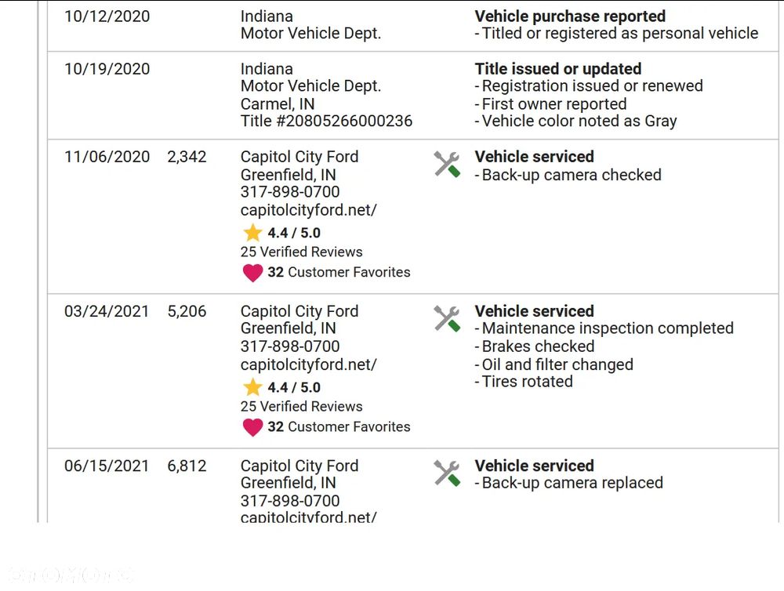784x591 pixels.
Task: Open the capitolcityford.net link in the 06/15/2021 entry
Action: (308, 517)
